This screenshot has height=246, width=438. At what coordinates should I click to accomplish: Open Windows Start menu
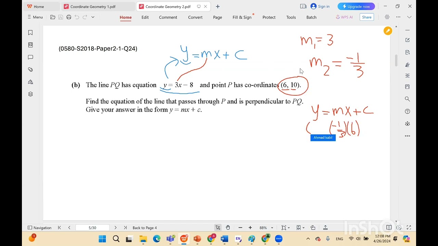(102, 239)
